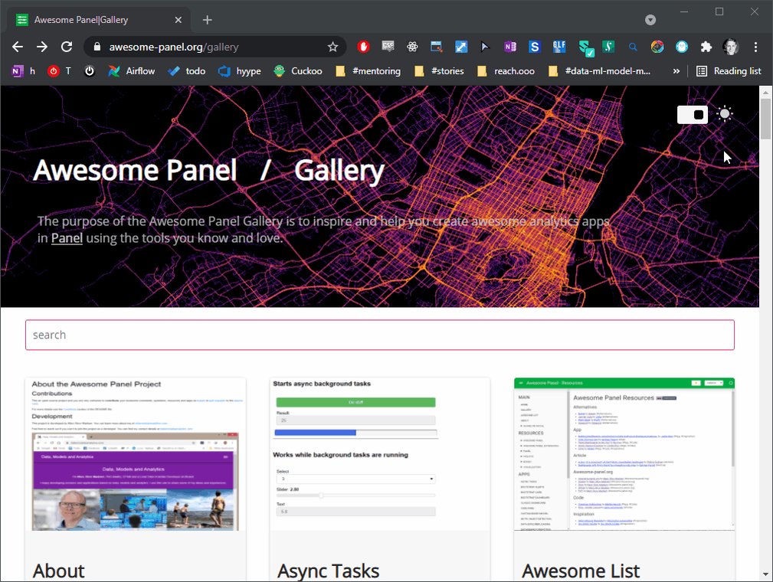Click the sun theme icon
This screenshot has height=582, width=773.
point(725,114)
